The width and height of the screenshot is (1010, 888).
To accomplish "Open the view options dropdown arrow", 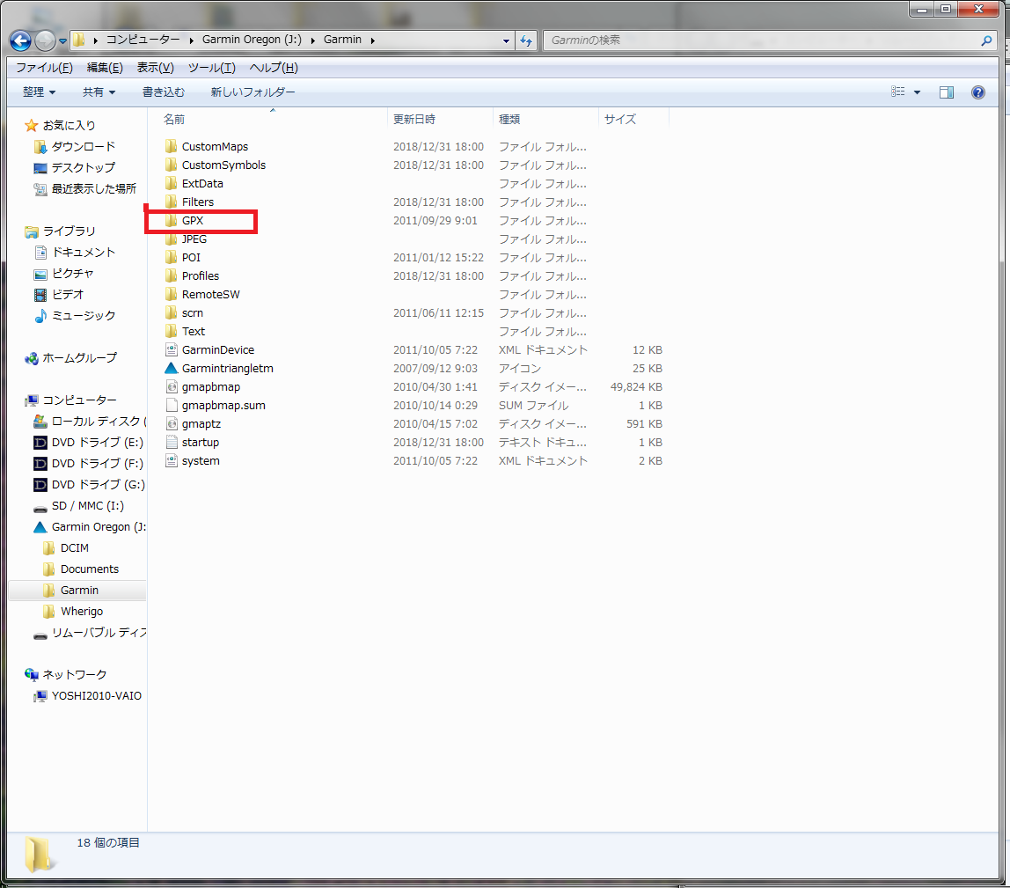I will click(x=918, y=92).
